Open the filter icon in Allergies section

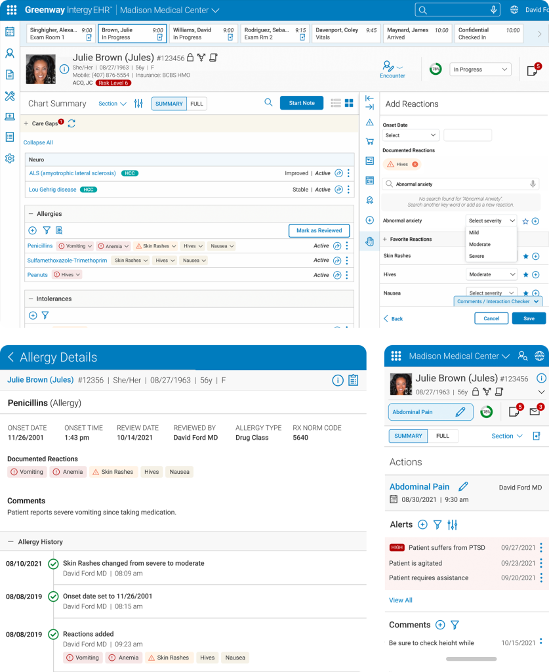click(x=47, y=230)
